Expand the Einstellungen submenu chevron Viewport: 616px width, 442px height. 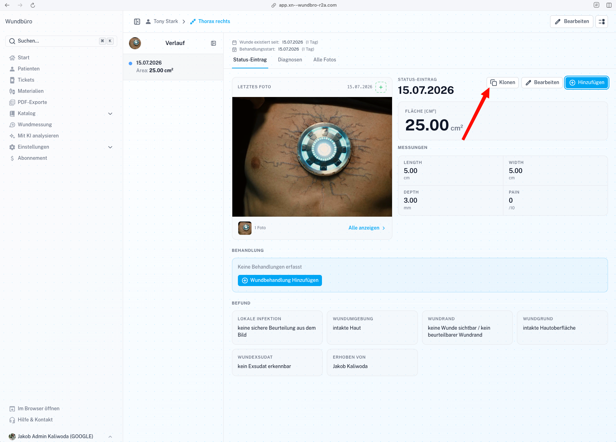(x=110, y=147)
